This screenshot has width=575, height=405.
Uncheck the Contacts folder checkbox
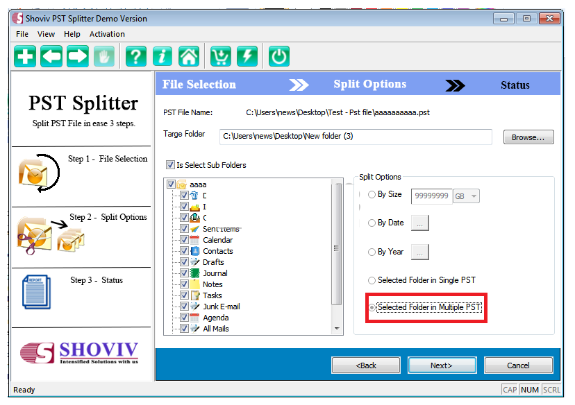[x=184, y=251]
